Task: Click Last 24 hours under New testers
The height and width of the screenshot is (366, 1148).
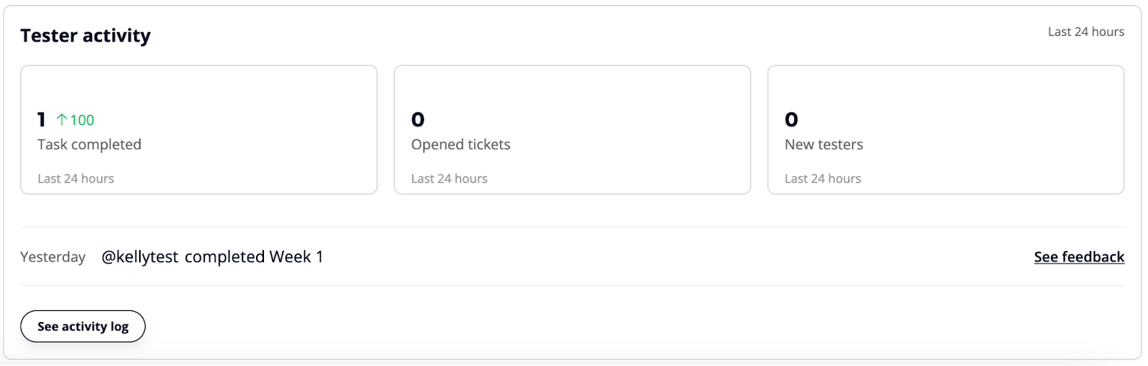Action: click(x=822, y=179)
